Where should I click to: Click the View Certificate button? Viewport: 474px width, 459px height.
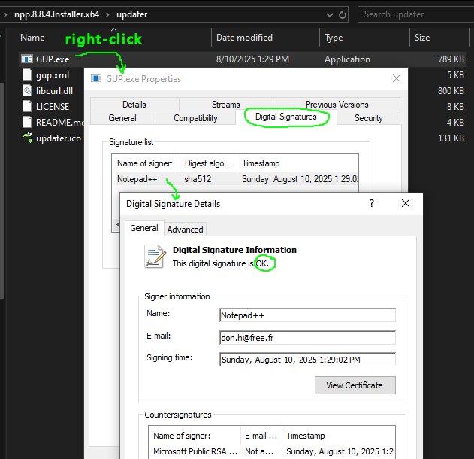click(x=355, y=385)
